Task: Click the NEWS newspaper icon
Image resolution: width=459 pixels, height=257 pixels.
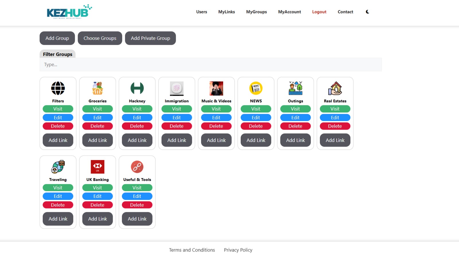Action: click(256, 88)
